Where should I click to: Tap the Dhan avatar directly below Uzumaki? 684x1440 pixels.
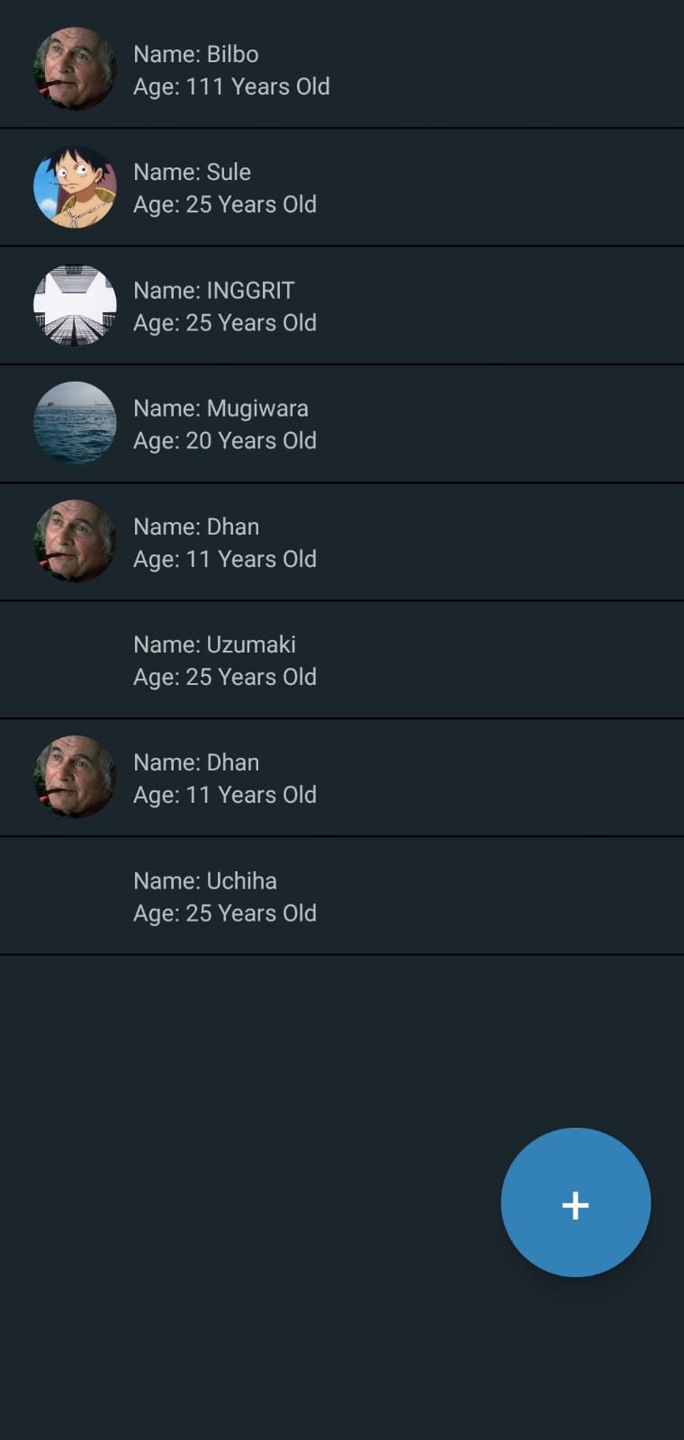pyautogui.click(x=75, y=777)
